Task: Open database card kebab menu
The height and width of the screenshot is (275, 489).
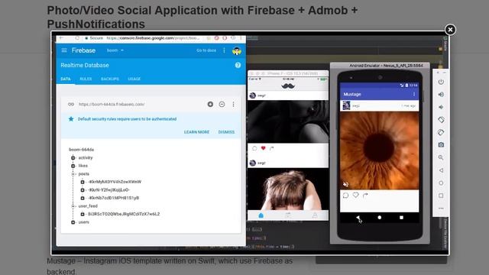Action: [x=233, y=104]
